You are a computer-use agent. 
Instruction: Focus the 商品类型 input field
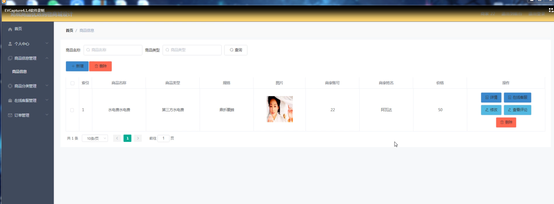click(x=192, y=50)
